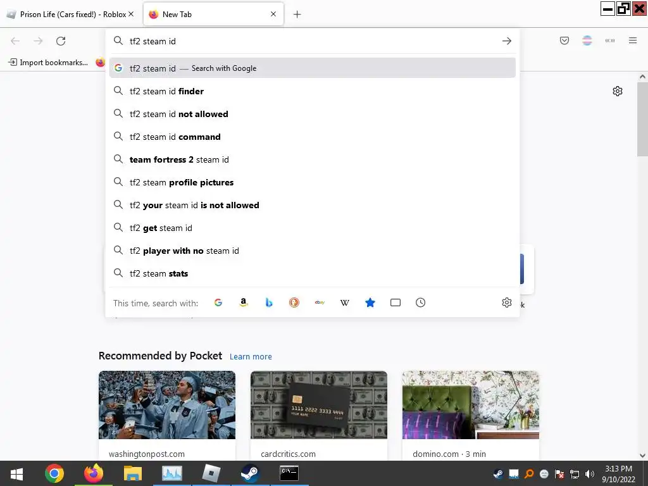Click the go arrow in address bar
This screenshot has height=486, width=648.
(507, 41)
